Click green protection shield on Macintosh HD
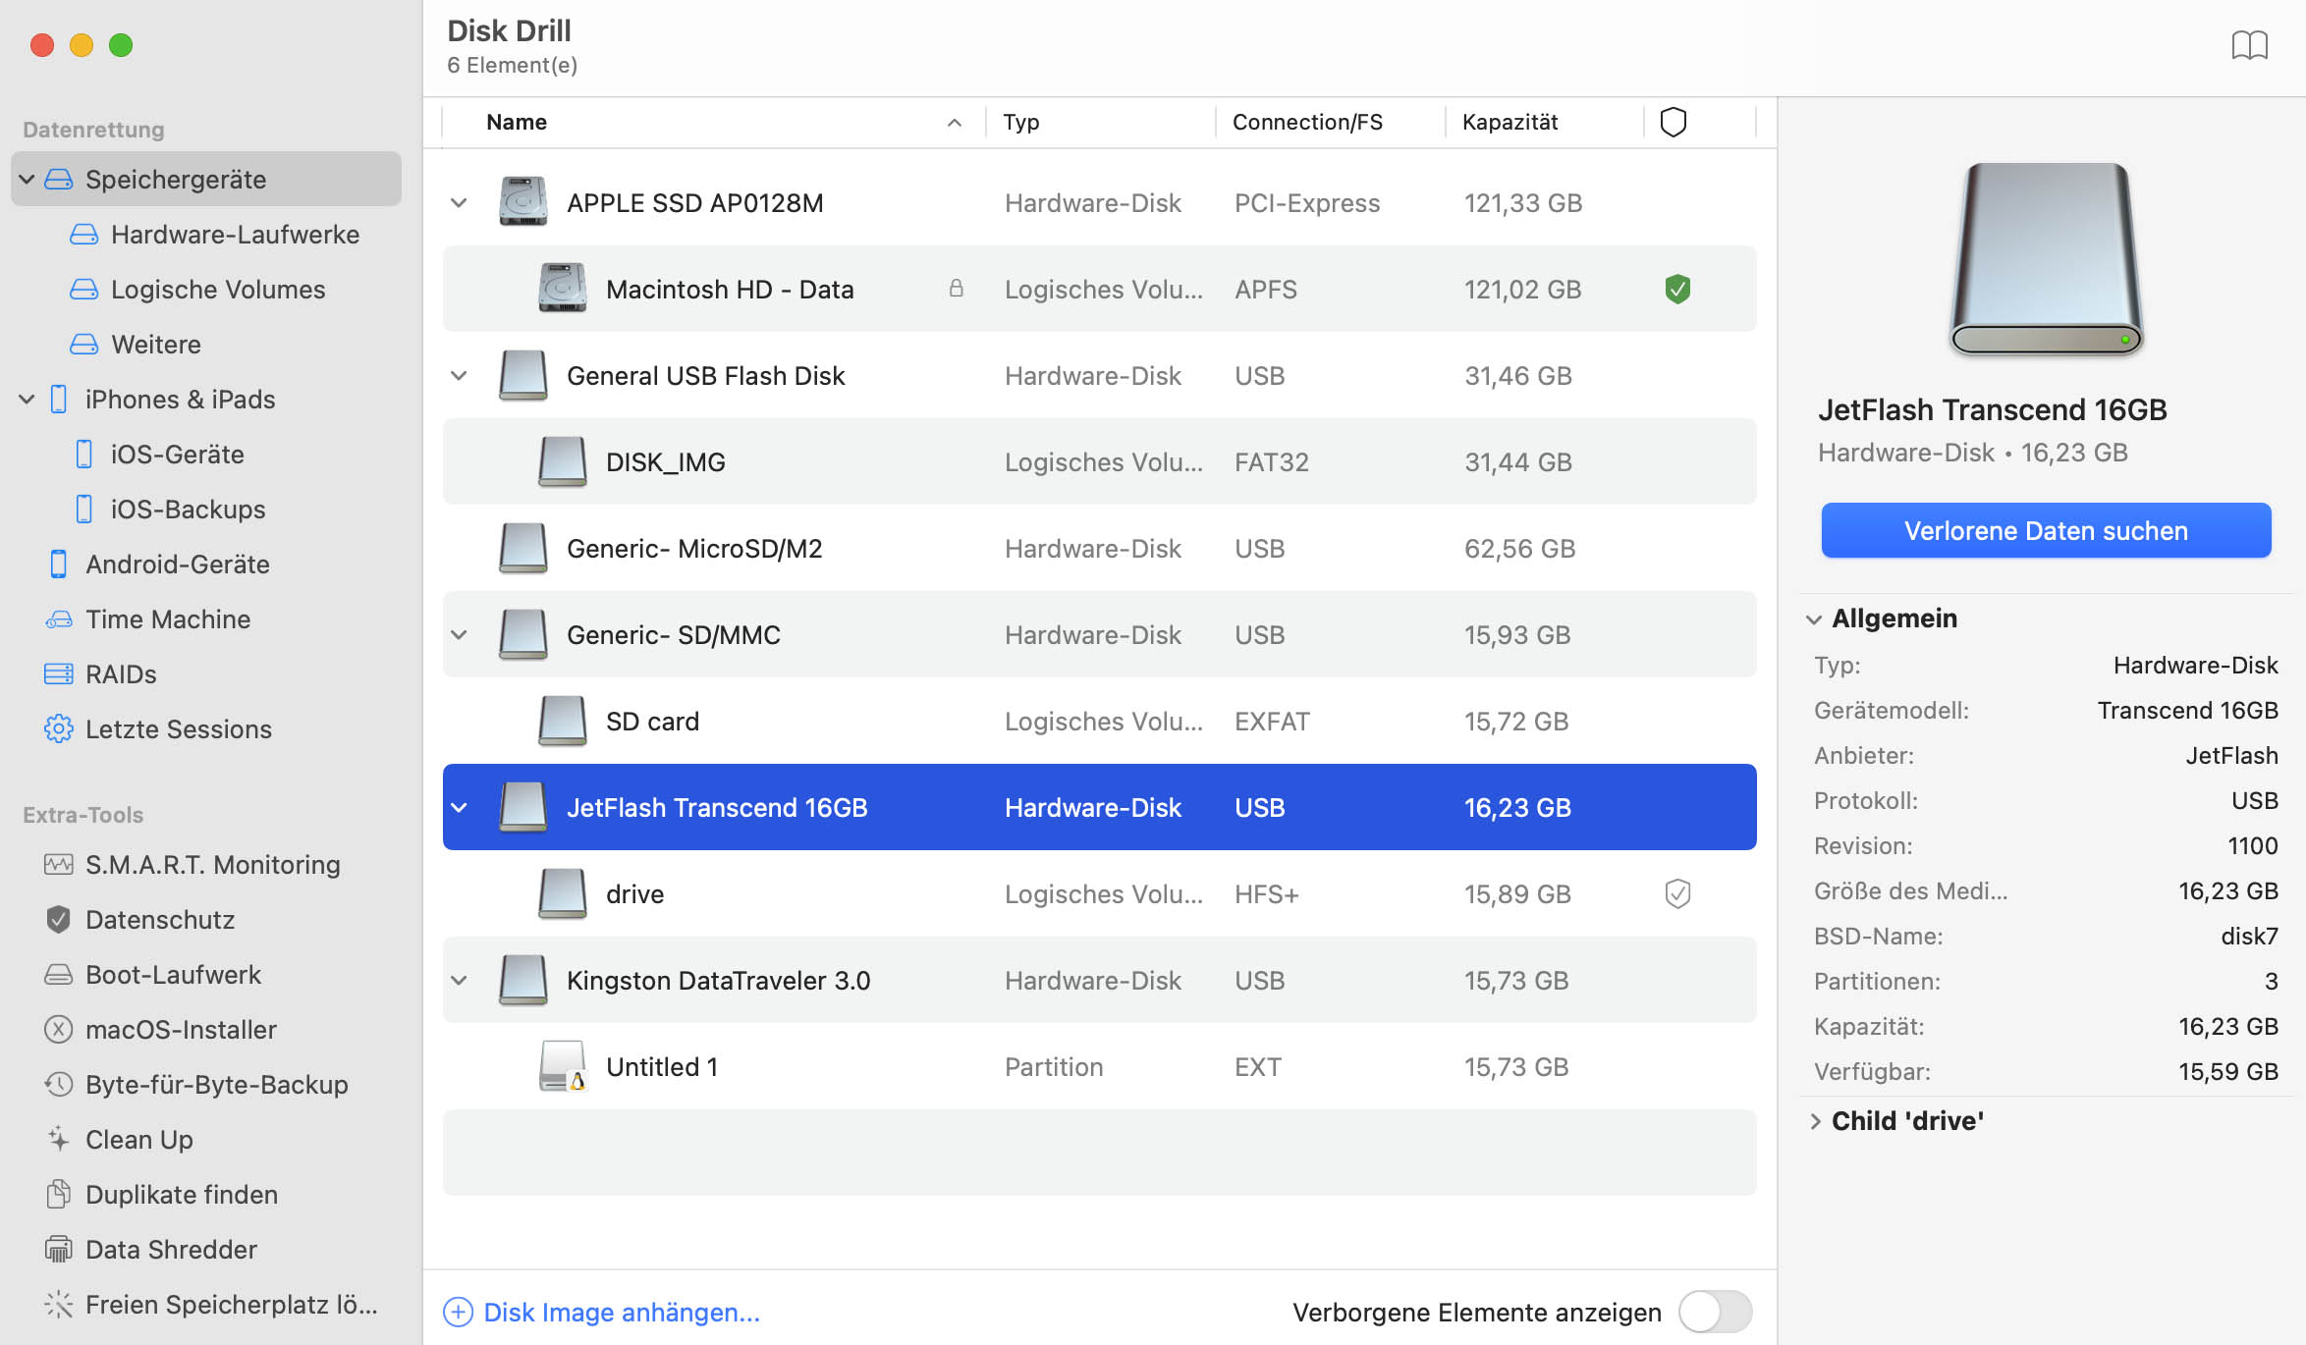 pos(1677,290)
